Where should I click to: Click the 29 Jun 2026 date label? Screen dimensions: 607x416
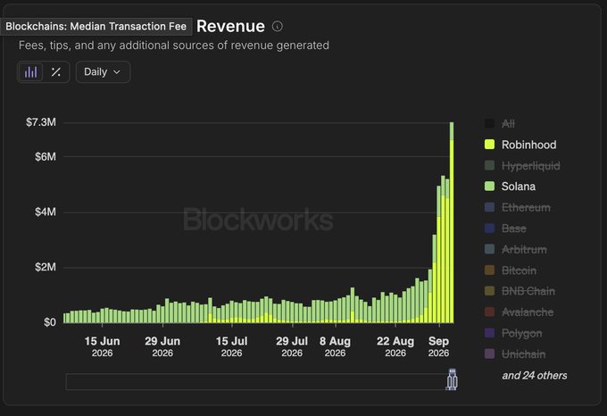click(162, 346)
